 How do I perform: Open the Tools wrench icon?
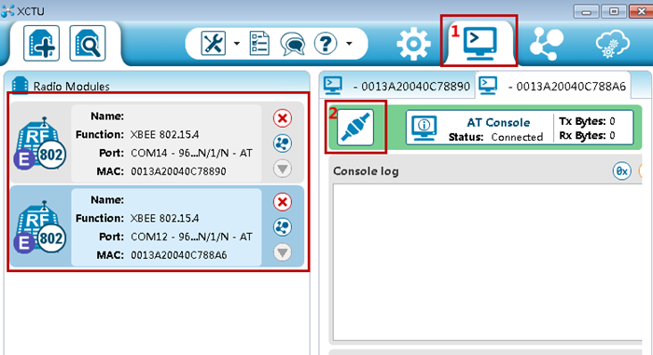coord(214,43)
